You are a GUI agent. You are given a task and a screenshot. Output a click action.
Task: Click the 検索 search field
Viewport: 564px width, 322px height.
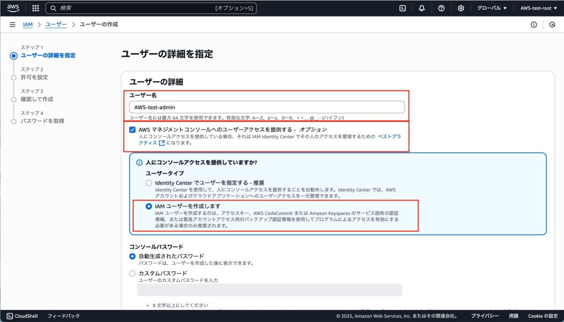pyautogui.click(x=151, y=8)
